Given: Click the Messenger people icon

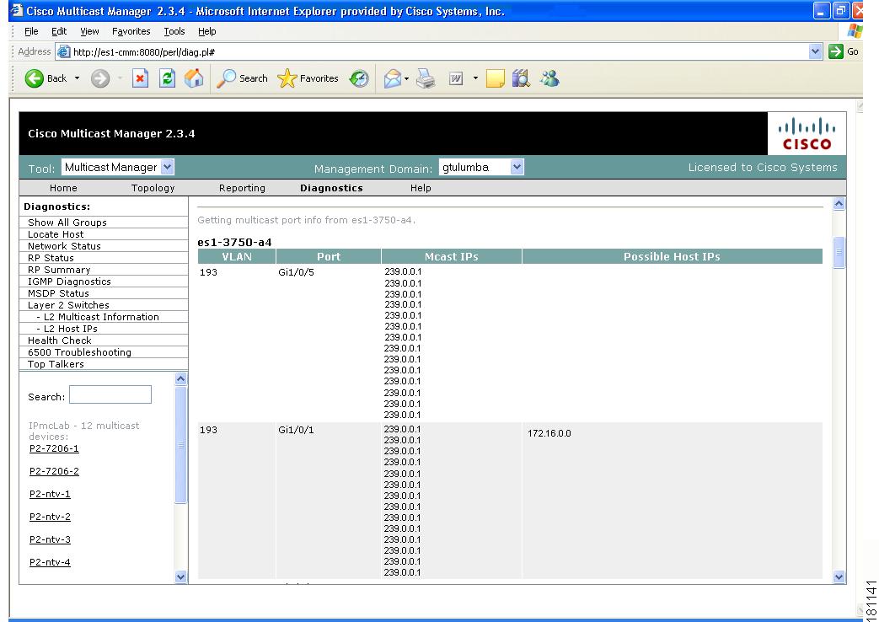Looking at the screenshot, I should click(x=549, y=78).
